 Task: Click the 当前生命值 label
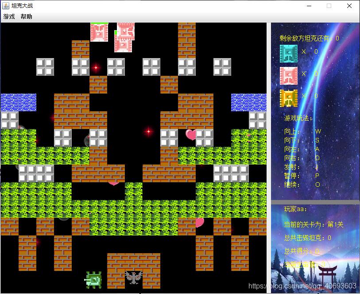tap(305, 264)
